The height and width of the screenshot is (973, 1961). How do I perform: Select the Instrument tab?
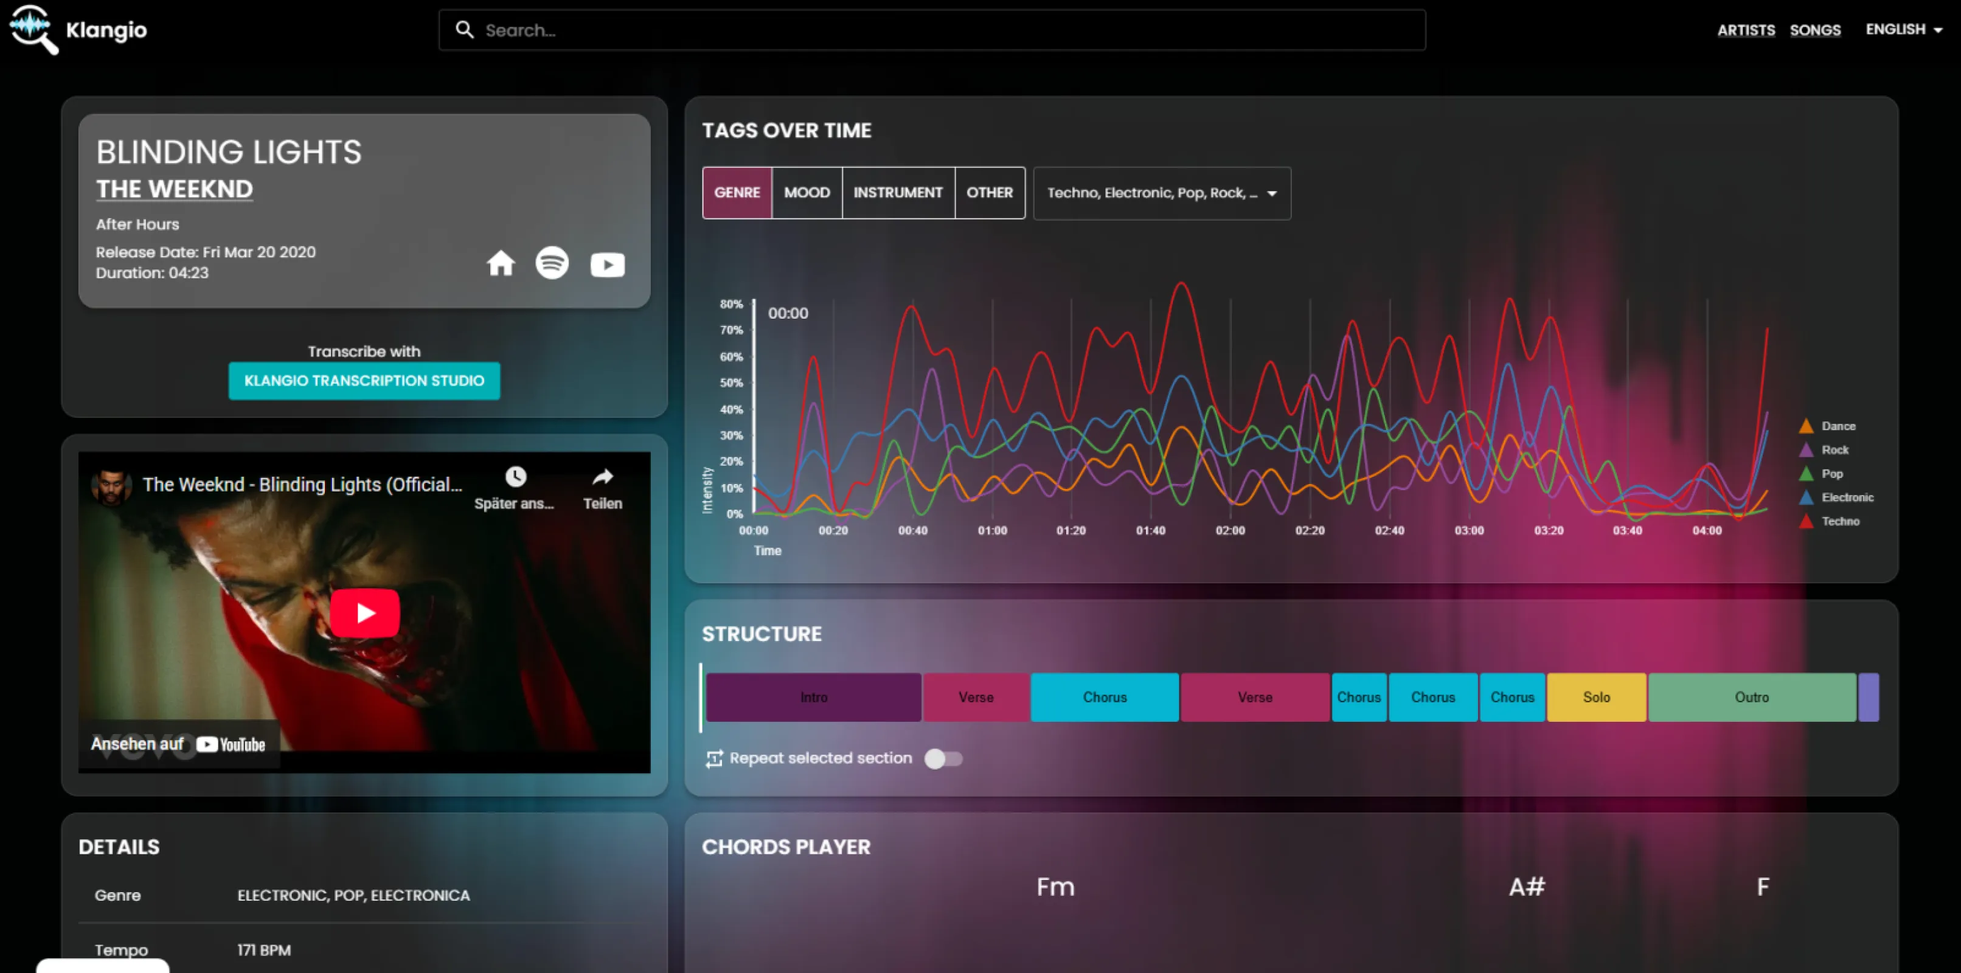click(898, 193)
